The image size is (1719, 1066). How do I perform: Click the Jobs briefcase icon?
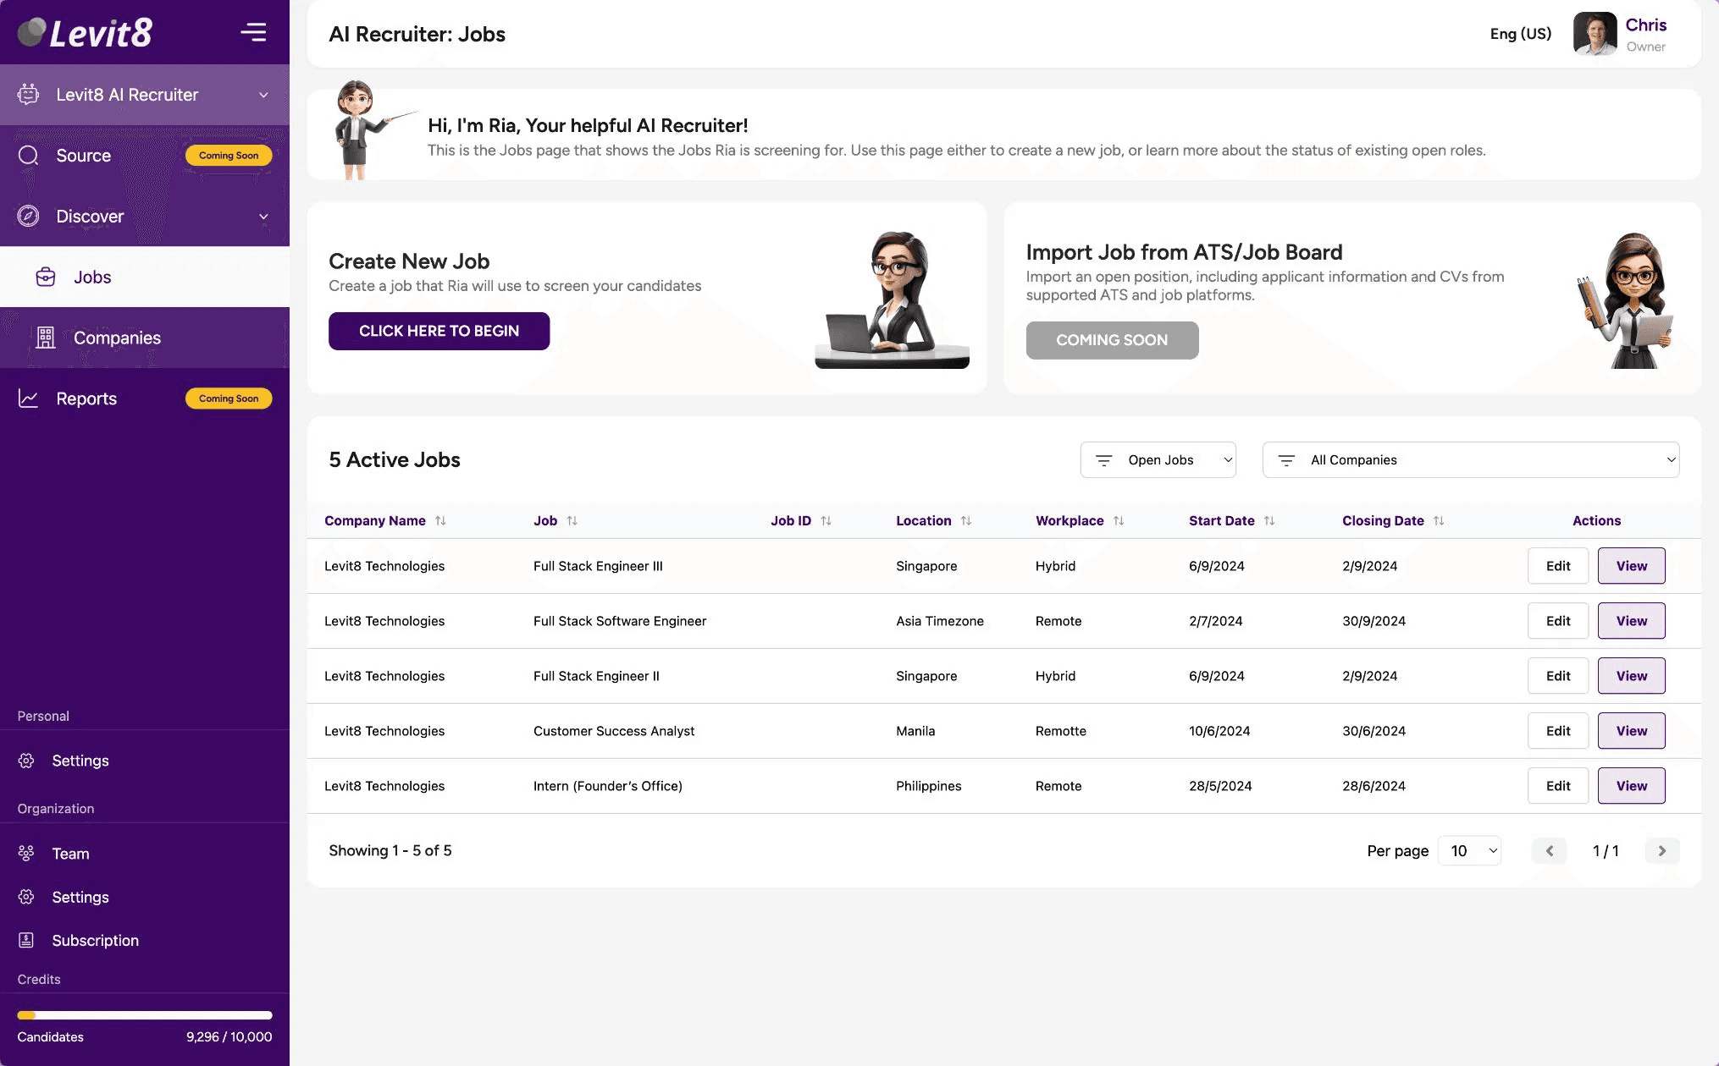pos(46,277)
